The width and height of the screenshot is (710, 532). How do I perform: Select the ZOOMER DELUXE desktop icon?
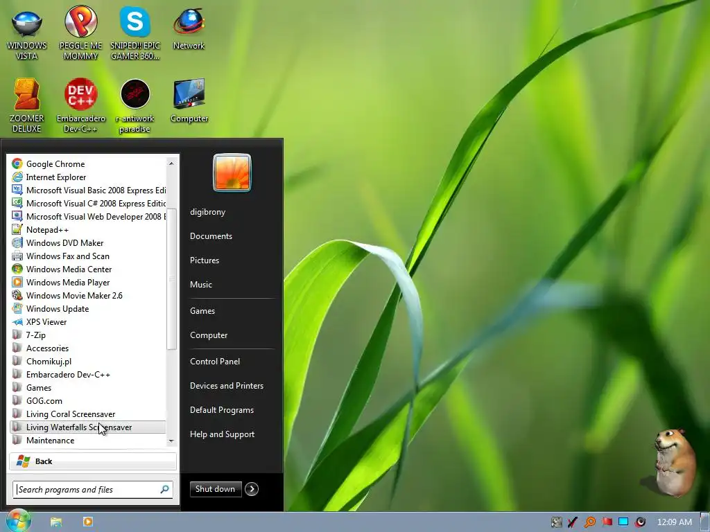(x=27, y=106)
